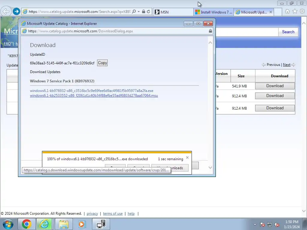Click the network computers taskbar icon
The height and width of the screenshot is (230, 307).
(x=101, y=224)
